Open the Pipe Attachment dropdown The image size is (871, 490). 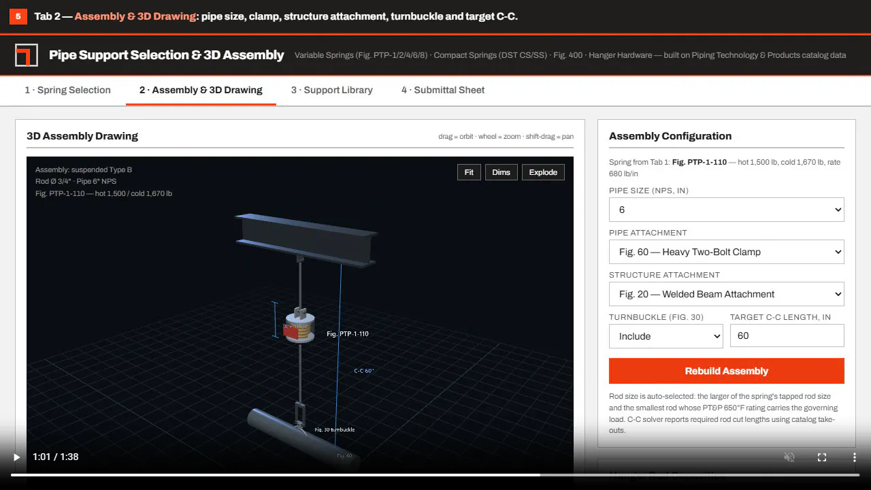click(727, 252)
